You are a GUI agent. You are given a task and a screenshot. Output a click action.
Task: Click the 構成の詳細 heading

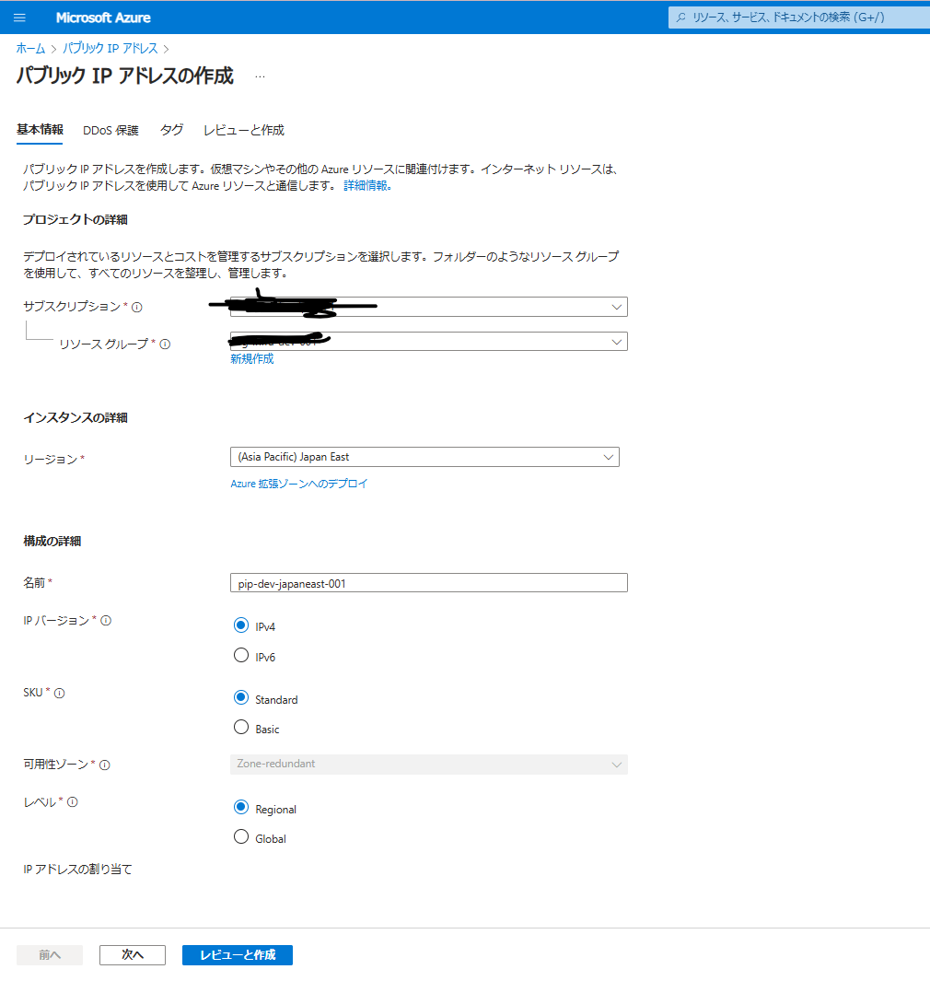[52, 542]
